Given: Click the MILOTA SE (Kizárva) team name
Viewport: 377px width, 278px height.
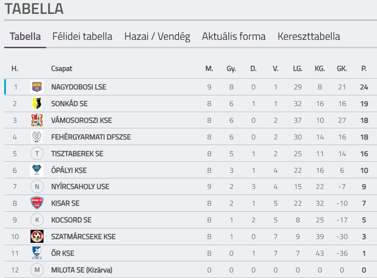Looking at the screenshot, I should [x=82, y=270].
